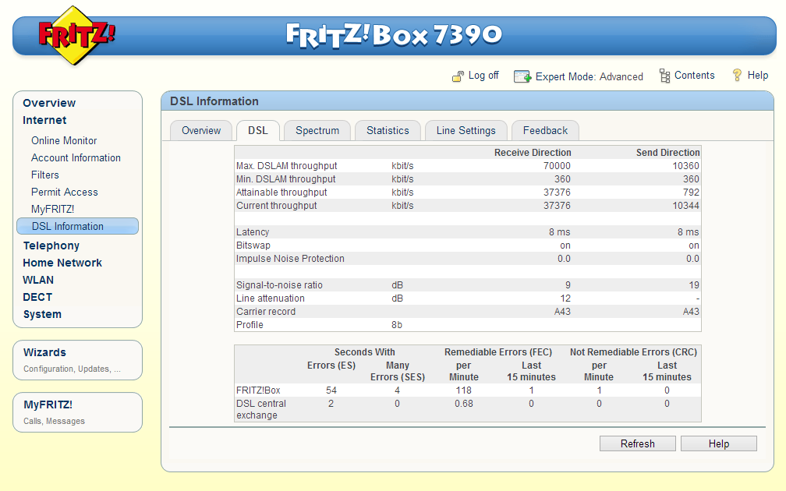Open the Wizards panel
Screen dimensions: 786x491
(x=78, y=360)
